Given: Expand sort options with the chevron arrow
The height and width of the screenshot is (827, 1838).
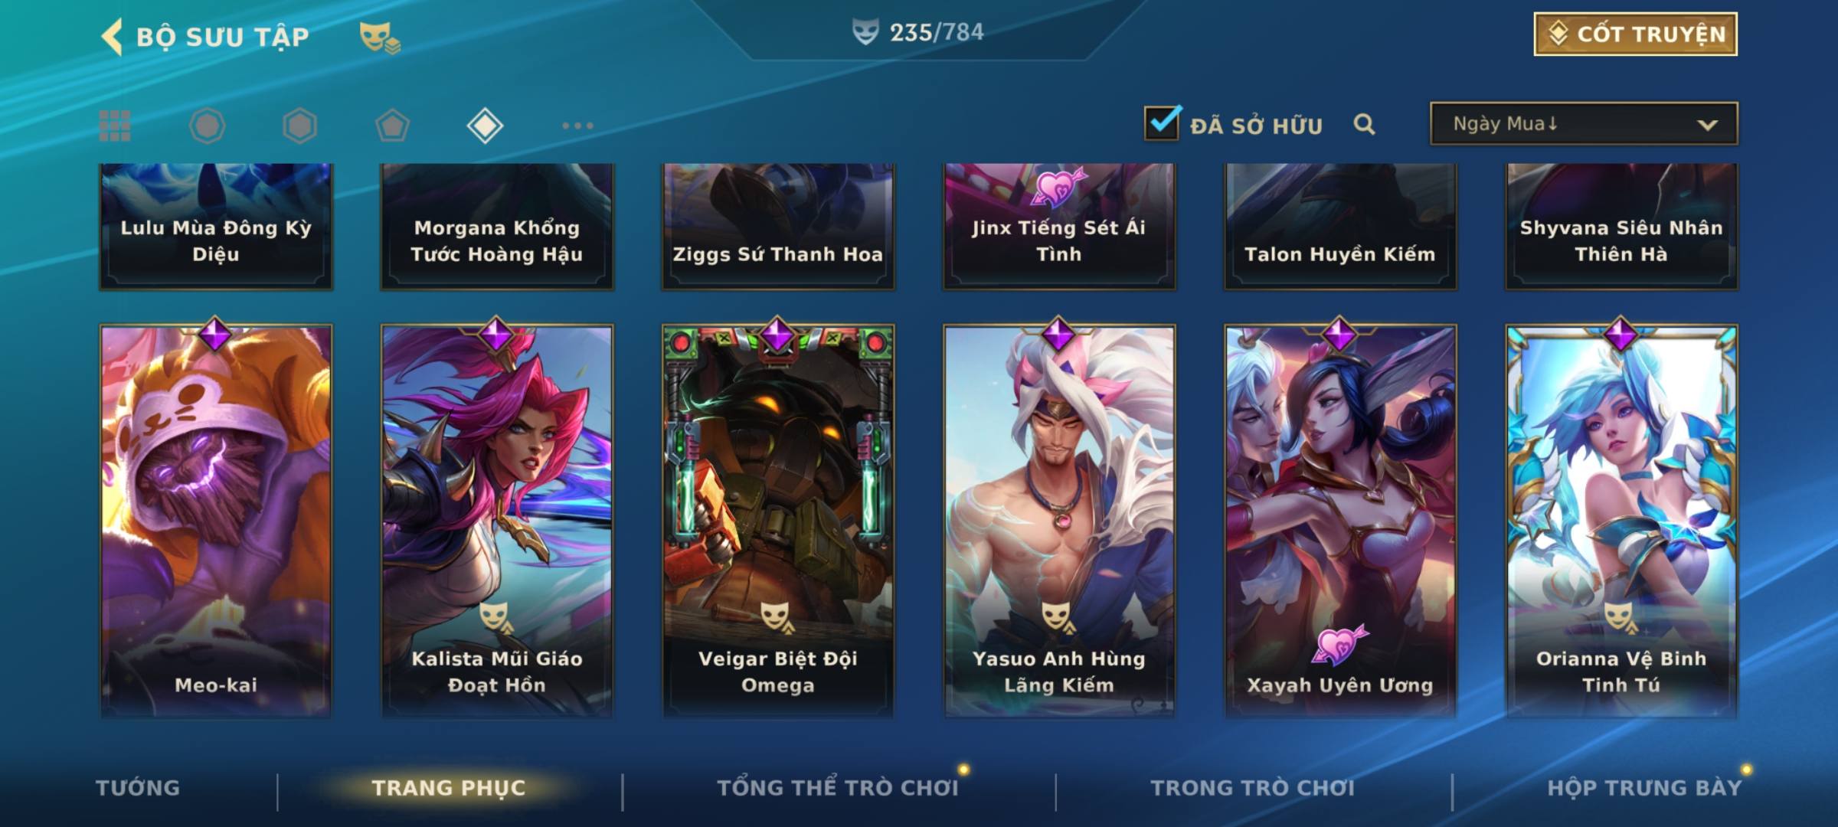Looking at the screenshot, I should (1707, 125).
